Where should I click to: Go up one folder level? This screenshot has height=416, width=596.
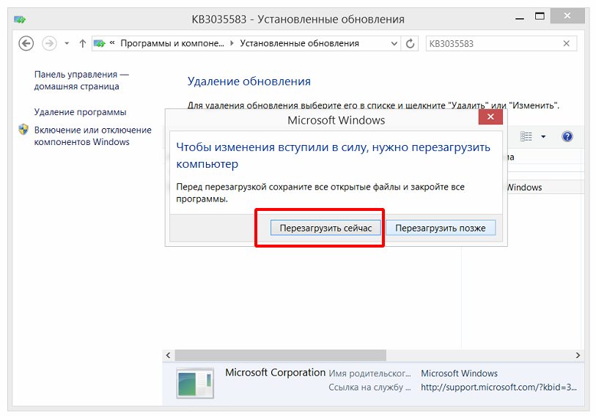click(x=82, y=43)
